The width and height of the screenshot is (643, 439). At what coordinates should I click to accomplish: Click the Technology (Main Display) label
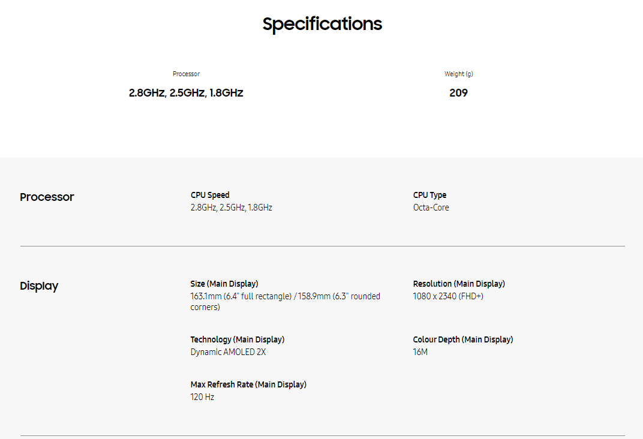tap(238, 339)
